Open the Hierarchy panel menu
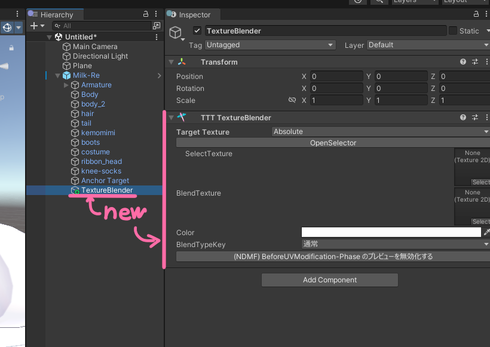Screen dimensions: 490x347 [156, 13]
